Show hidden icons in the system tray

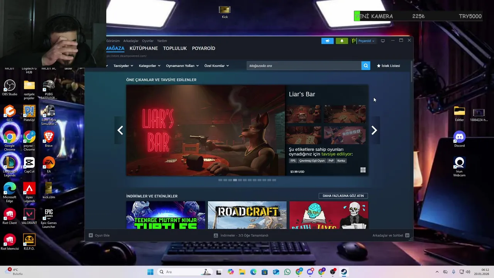(437, 272)
